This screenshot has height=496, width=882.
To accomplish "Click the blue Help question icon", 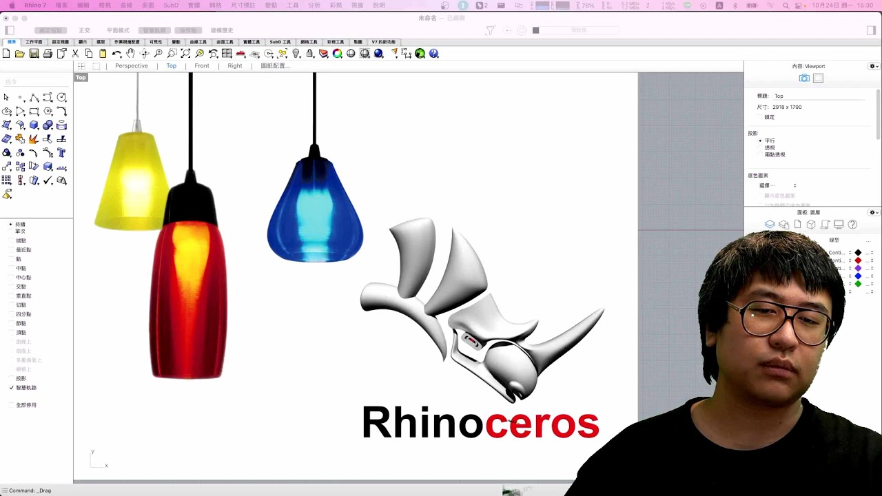I will click(433, 54).
